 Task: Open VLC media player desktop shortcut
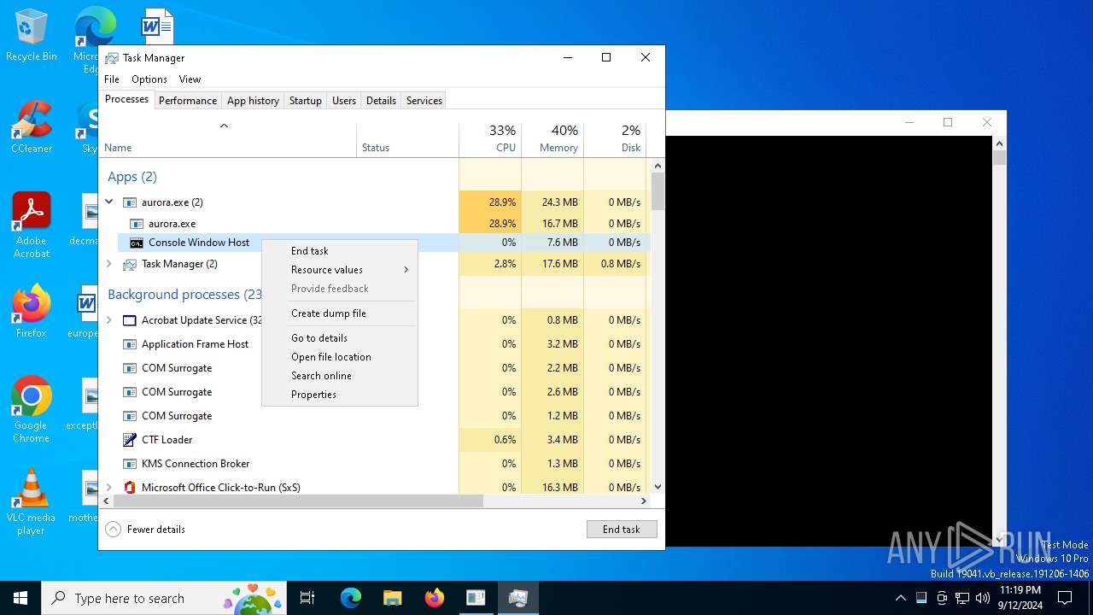pyautogui.click(x=32, y=502)
